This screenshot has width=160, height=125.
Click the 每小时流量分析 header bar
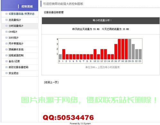coord(101,21)
